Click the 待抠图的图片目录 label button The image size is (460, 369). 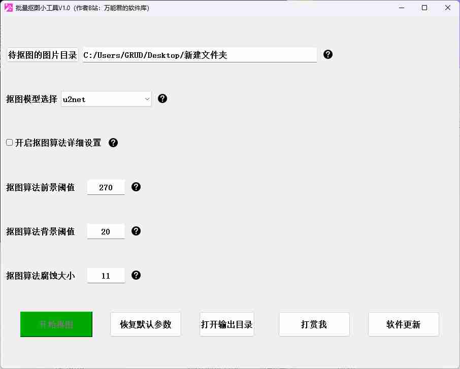42,54
